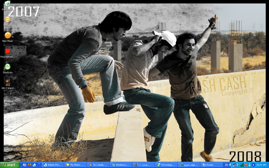
Task: Select the New Music smiley icon
Action: point(8,37)
